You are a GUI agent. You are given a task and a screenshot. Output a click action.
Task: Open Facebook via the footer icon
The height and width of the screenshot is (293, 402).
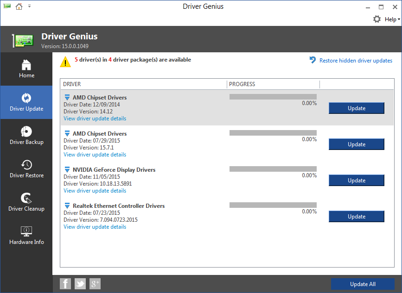[x=65, y=284]
